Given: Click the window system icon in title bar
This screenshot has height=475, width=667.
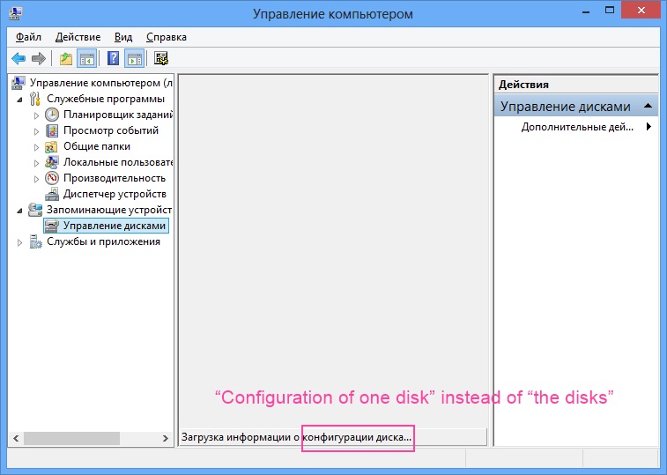Looking at the screenshot, I should (x=15, y=12).
